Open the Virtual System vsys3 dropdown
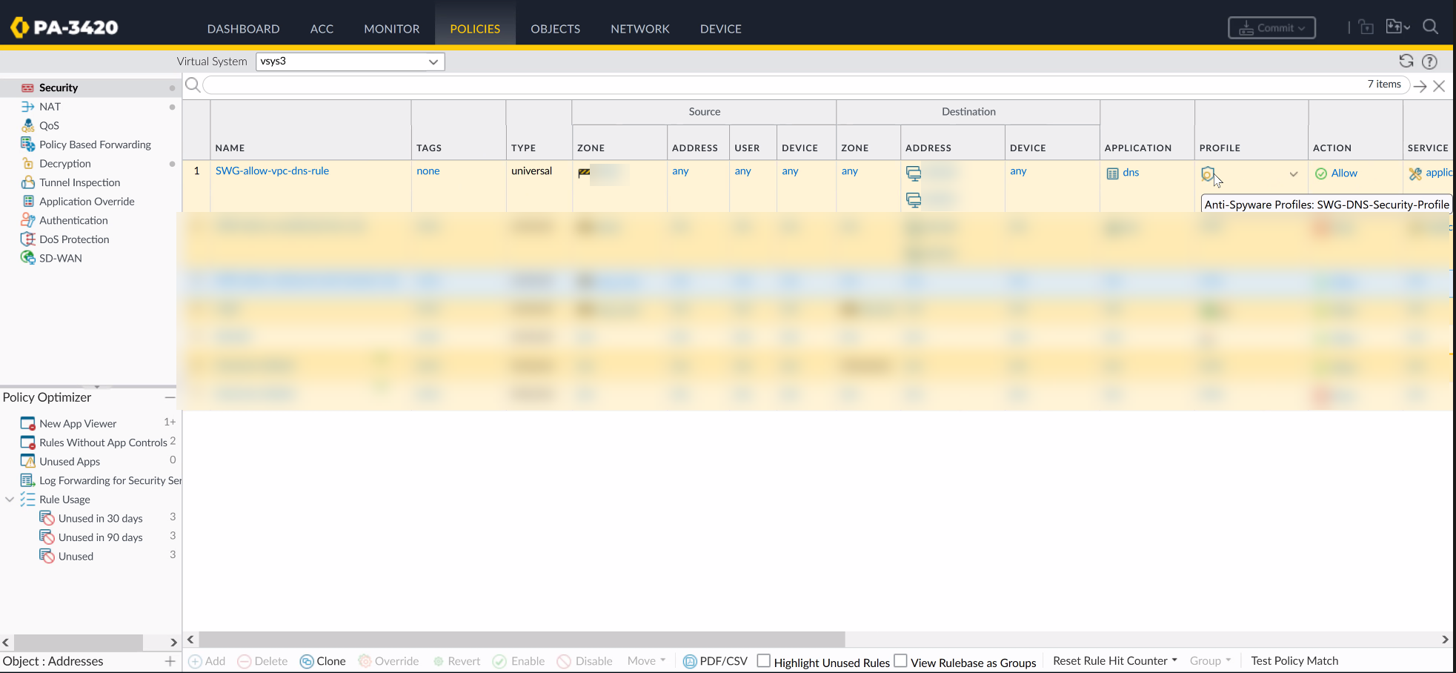Viewport: 1456px width, 673px height. coord(350,62)
